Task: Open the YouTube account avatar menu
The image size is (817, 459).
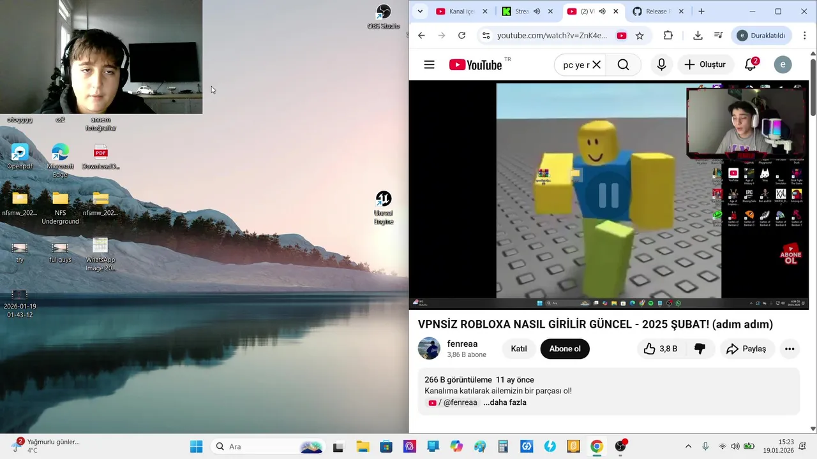Action: coord(783,64)
